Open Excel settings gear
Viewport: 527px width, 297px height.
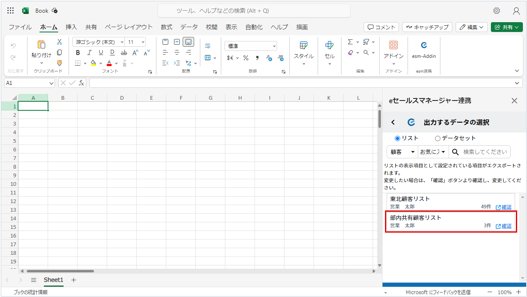497,11
